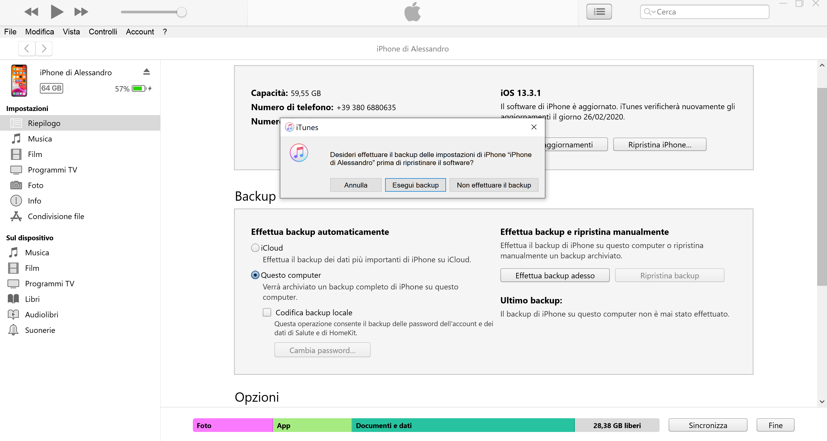
Task: Click the battery charge icon
Action: [142, 88]
